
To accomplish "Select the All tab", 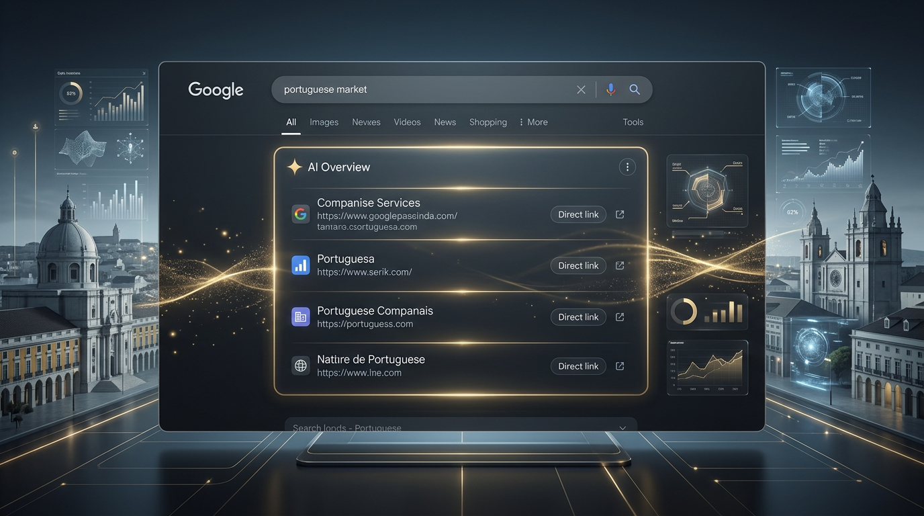I will (291, 122).
